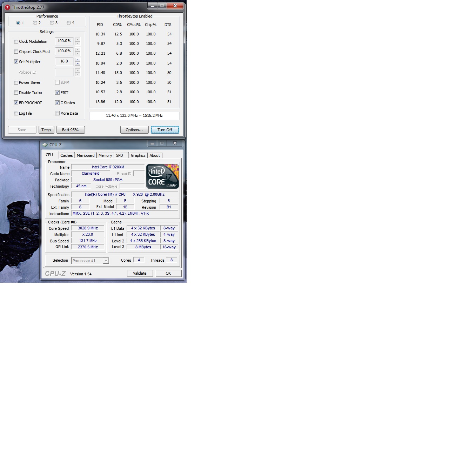Enable the Log File checkbox
This screenshot has width=449, height=449.
coord(16,113)
